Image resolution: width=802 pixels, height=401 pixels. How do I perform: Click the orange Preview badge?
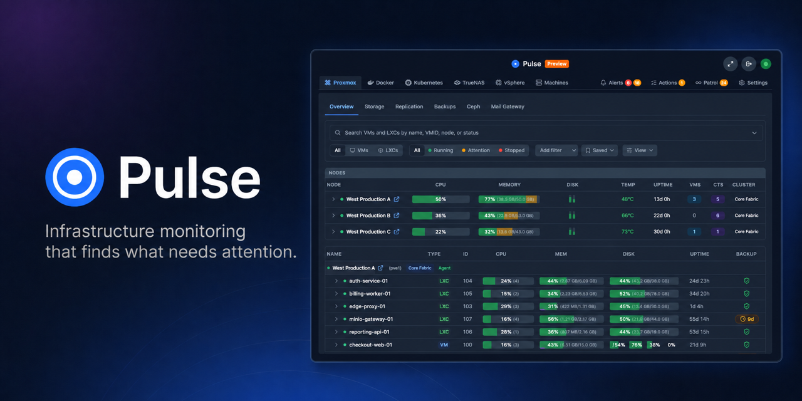point(556,64)
